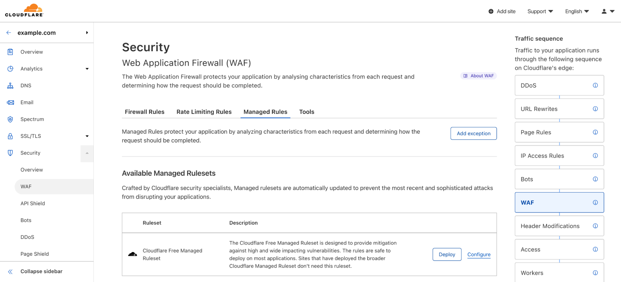Viewport: 621px width, 282px height.
Task: Click the Overview clipboard icon in sidebar
Action: pos(10,52)
